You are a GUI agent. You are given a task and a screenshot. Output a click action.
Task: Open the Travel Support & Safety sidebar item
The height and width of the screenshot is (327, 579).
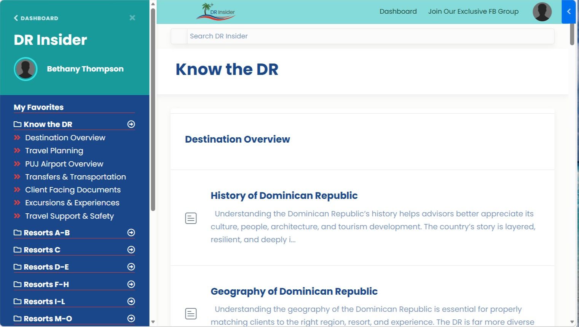[69, 216]
